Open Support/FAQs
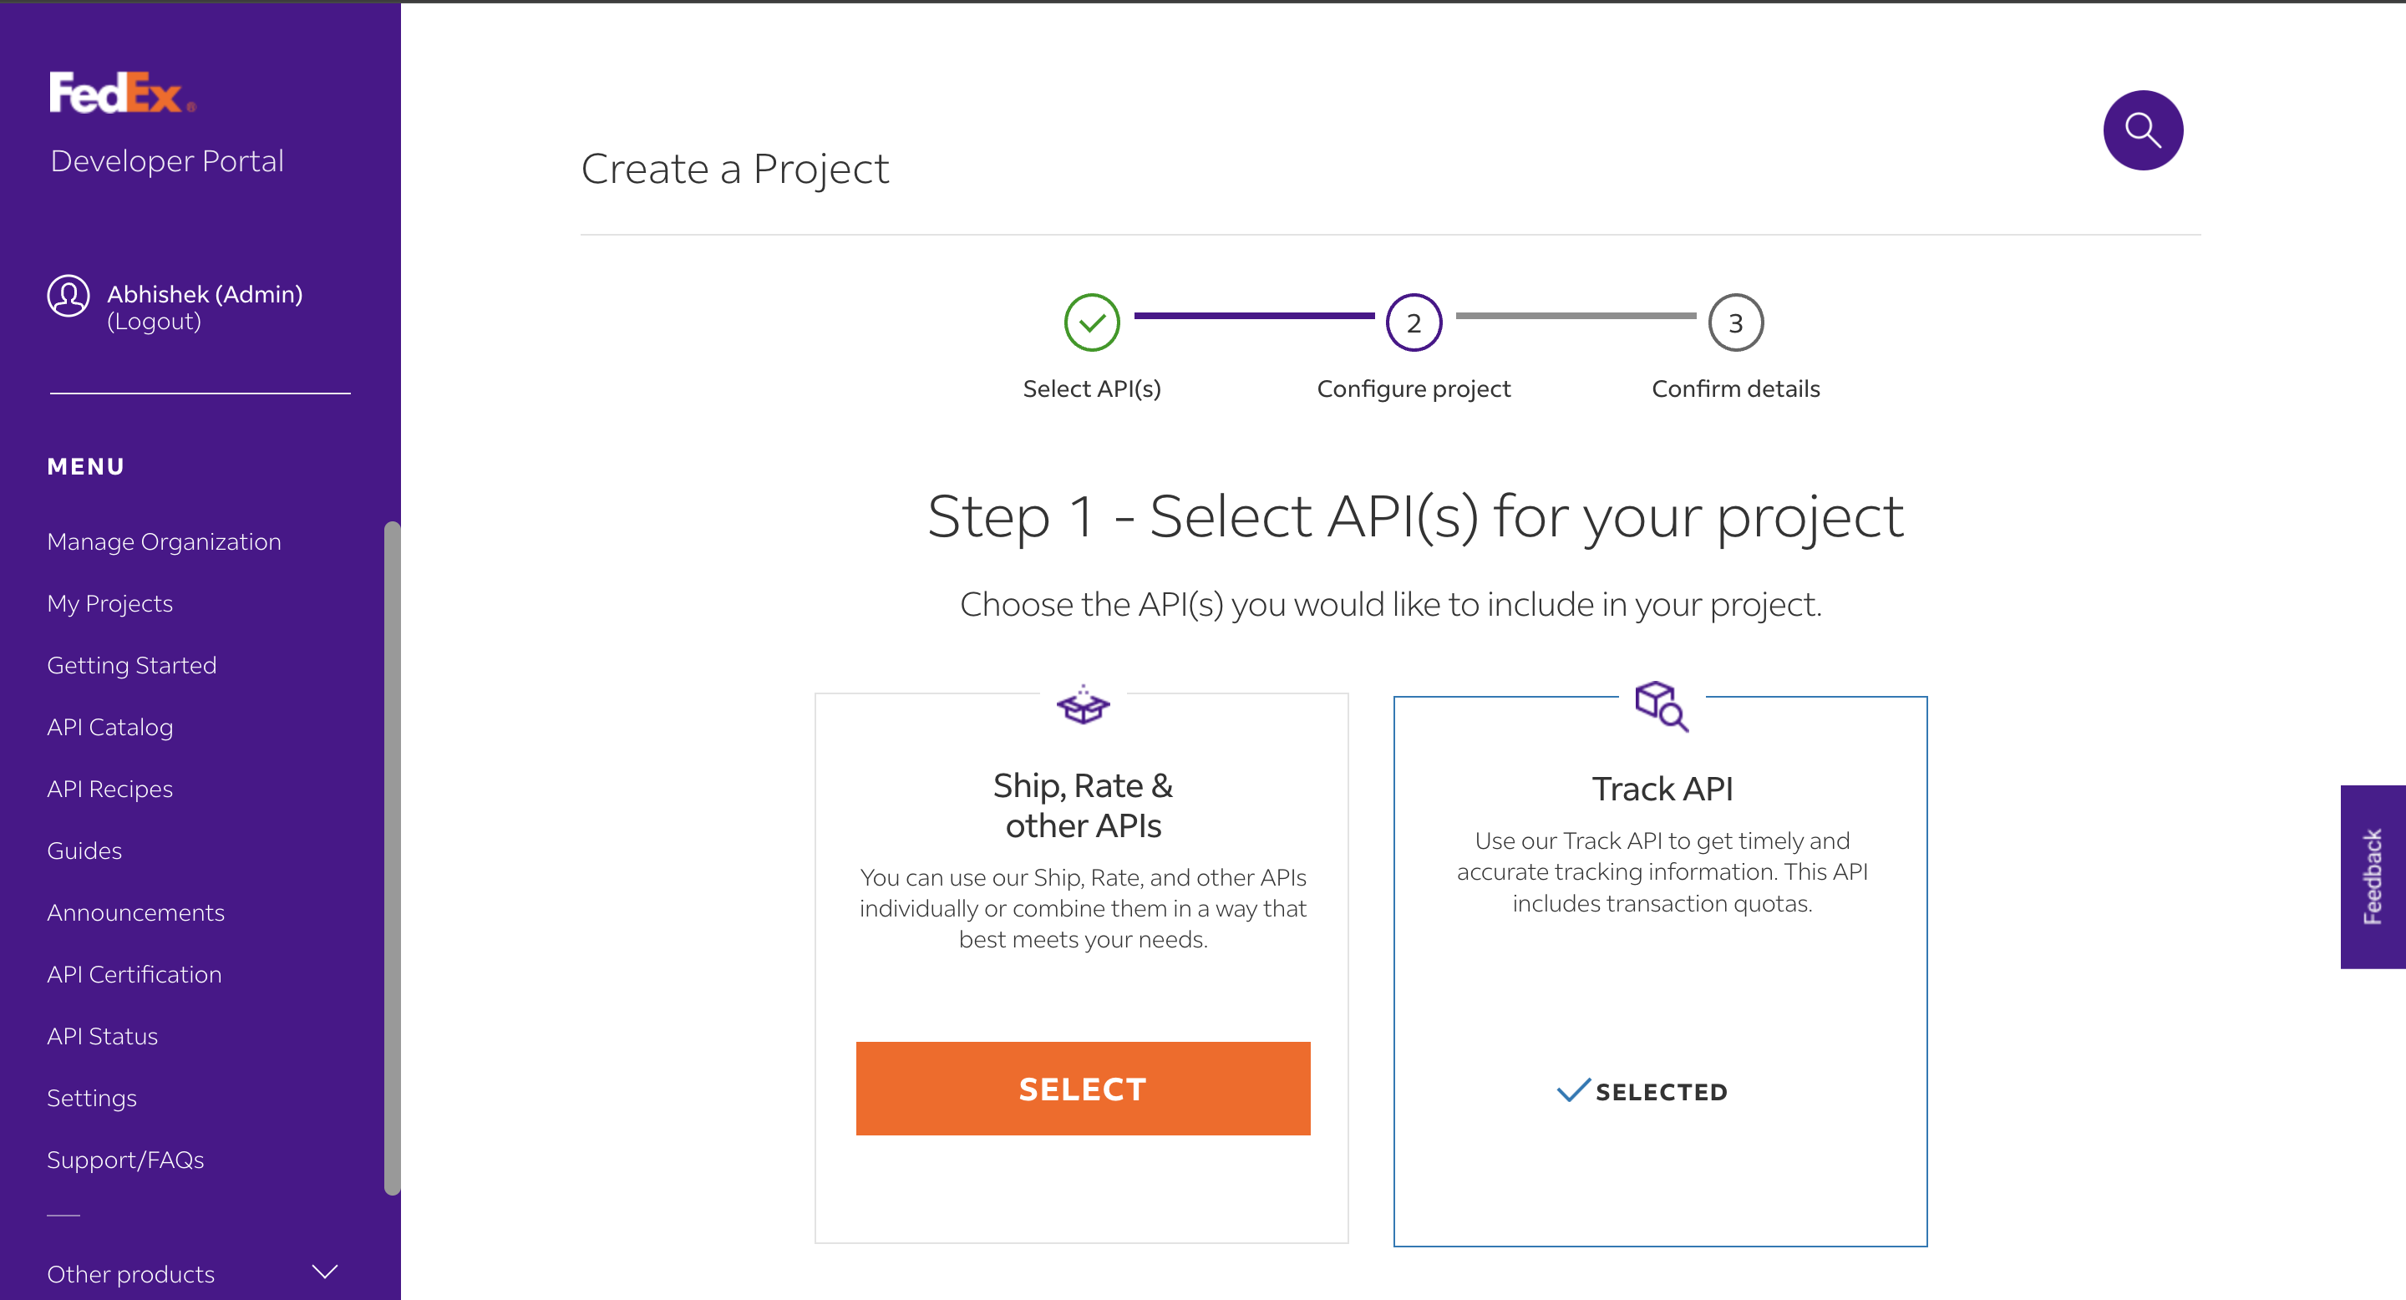Screen dimensions: 2406x1300 tap(126, 1159)
